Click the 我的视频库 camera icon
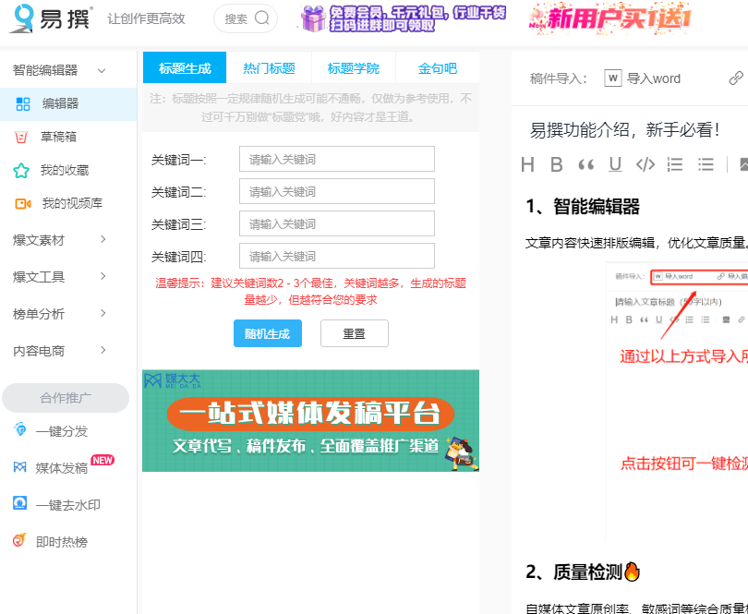This screenshot has width=748, height=614. coord(22,204)
